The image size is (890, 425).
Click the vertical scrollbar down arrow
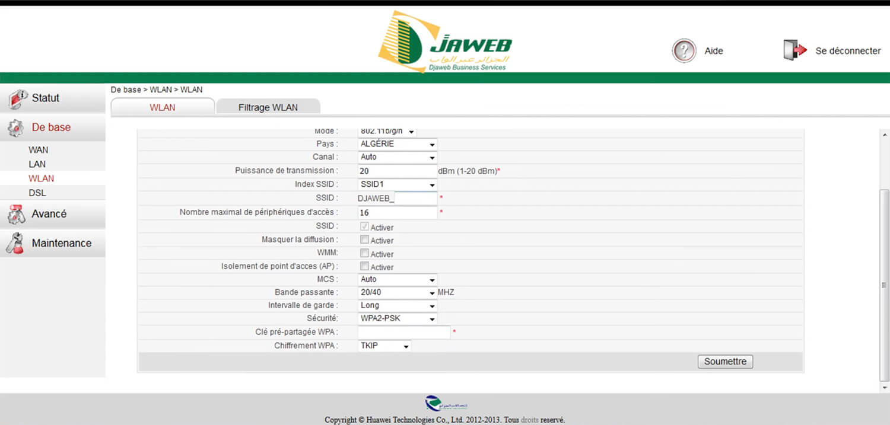click(x=884, y=388)
